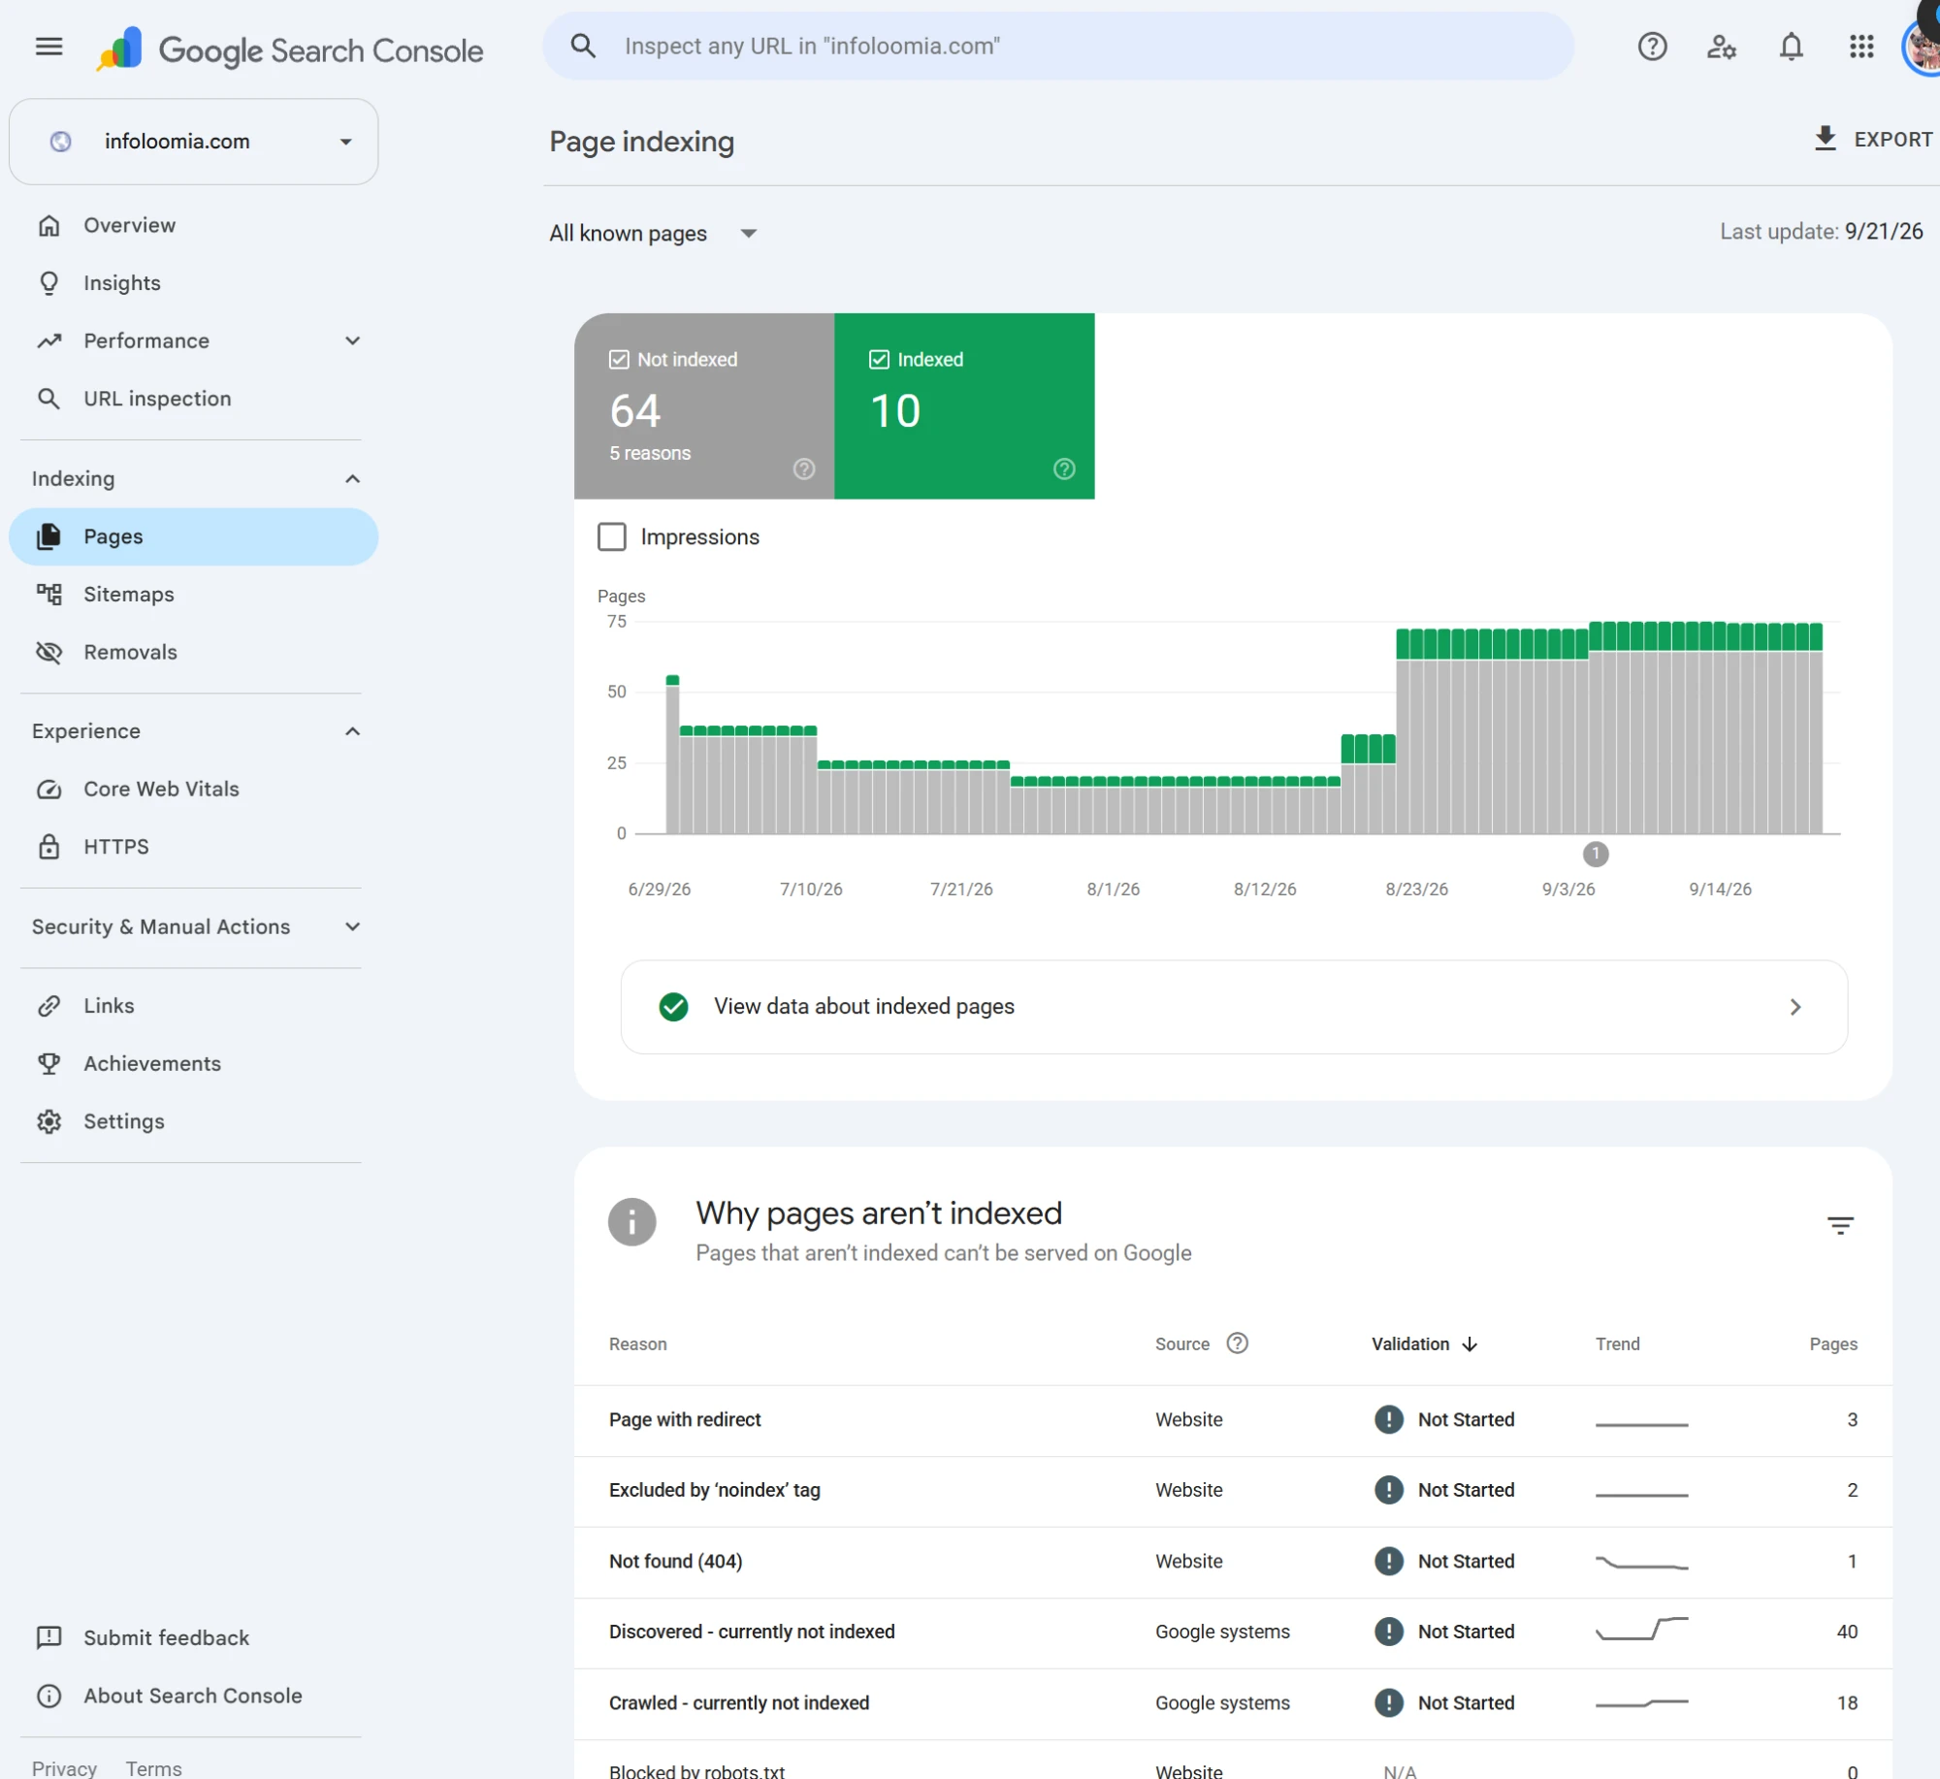Image resolution: width=1940 pixels, height=1779 pixels.
Task: Click the account profile avatar
Action: point(1923,47)
